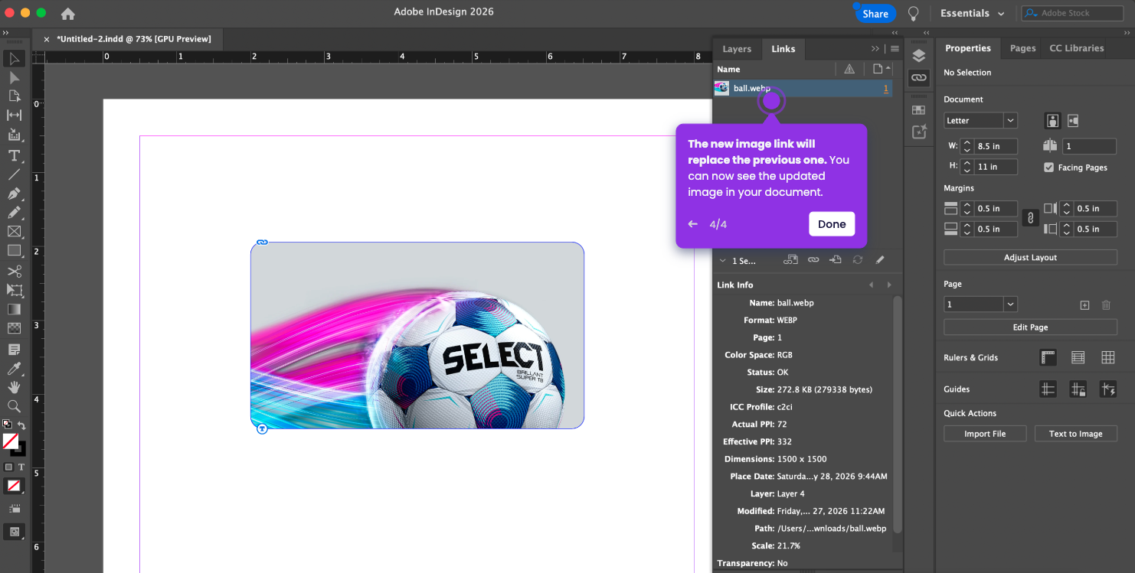Open Layers panel from dock icons
Image resolution: width=1135 pixels, height=573 pixels.
click(x=919, y=55)
